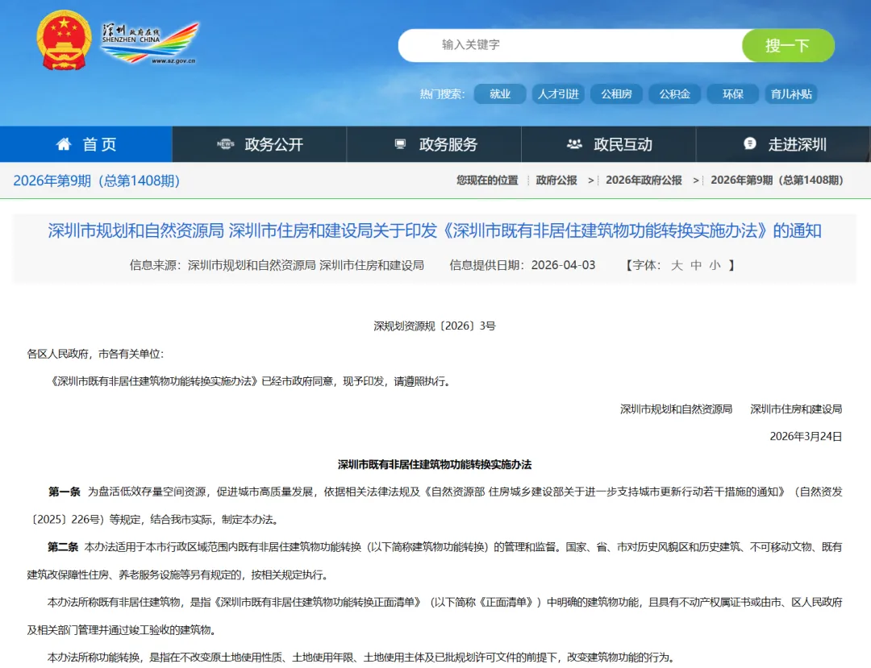The width and height of the screenshot is (871, 668).
Task: Open the 首页 navigation tab
Action: point(86,144)
